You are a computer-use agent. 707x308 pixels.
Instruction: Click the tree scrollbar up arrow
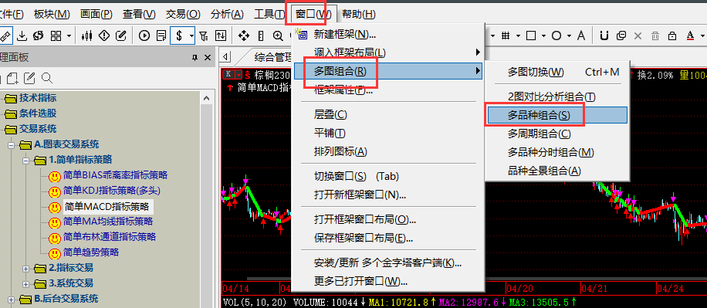[x=207, y=98]
